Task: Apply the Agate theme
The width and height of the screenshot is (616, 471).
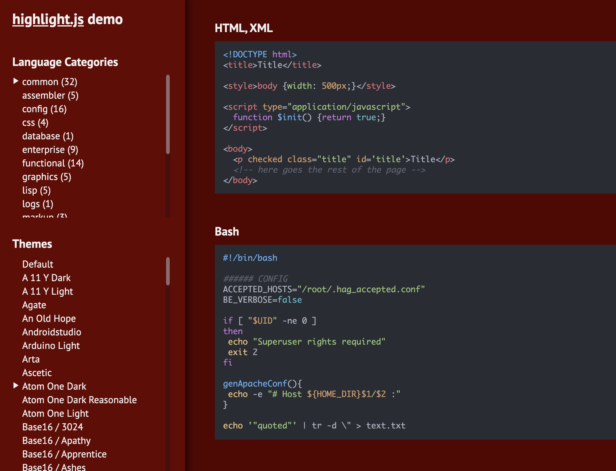Action: 34,305
